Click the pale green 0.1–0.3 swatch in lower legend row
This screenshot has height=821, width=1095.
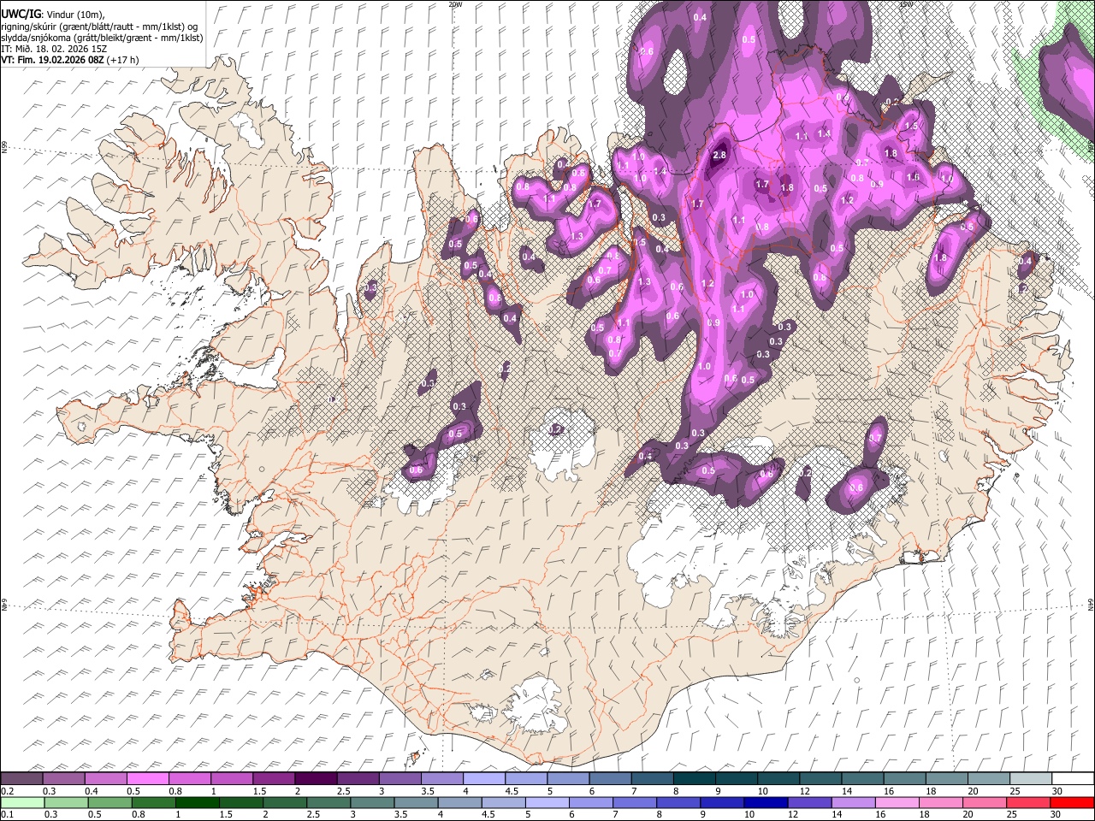click(x=22, y=803)
